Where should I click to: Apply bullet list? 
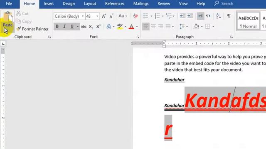[x=145, y=16]
